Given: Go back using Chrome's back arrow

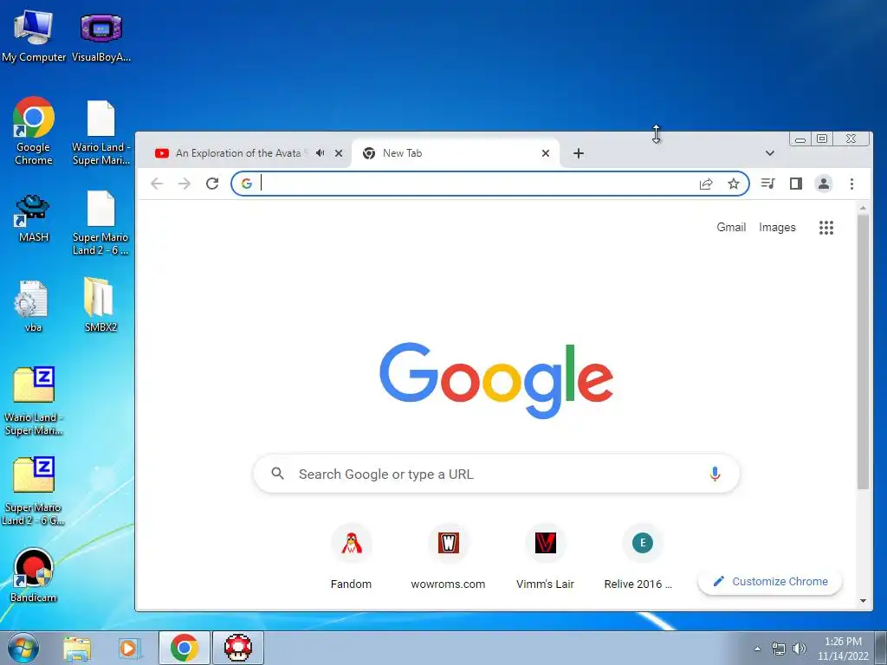Looking at the screenshot, I should [x=157, y=184].
